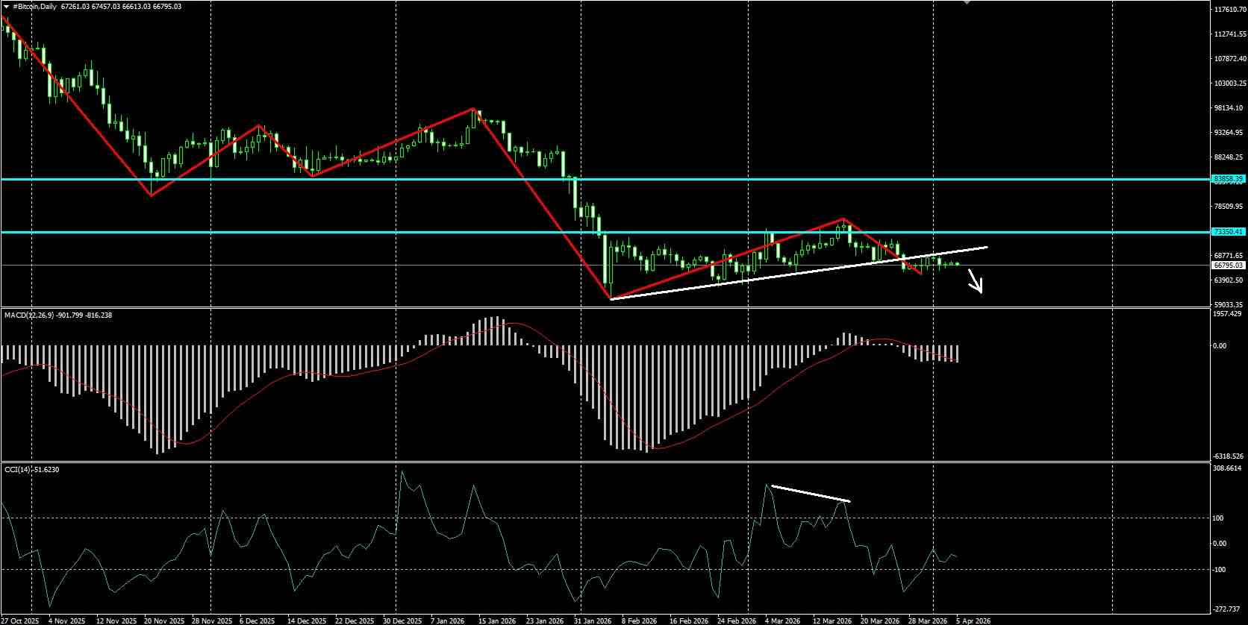
Task: Click the CCI(14) indicator label
Action: [18, 469]
